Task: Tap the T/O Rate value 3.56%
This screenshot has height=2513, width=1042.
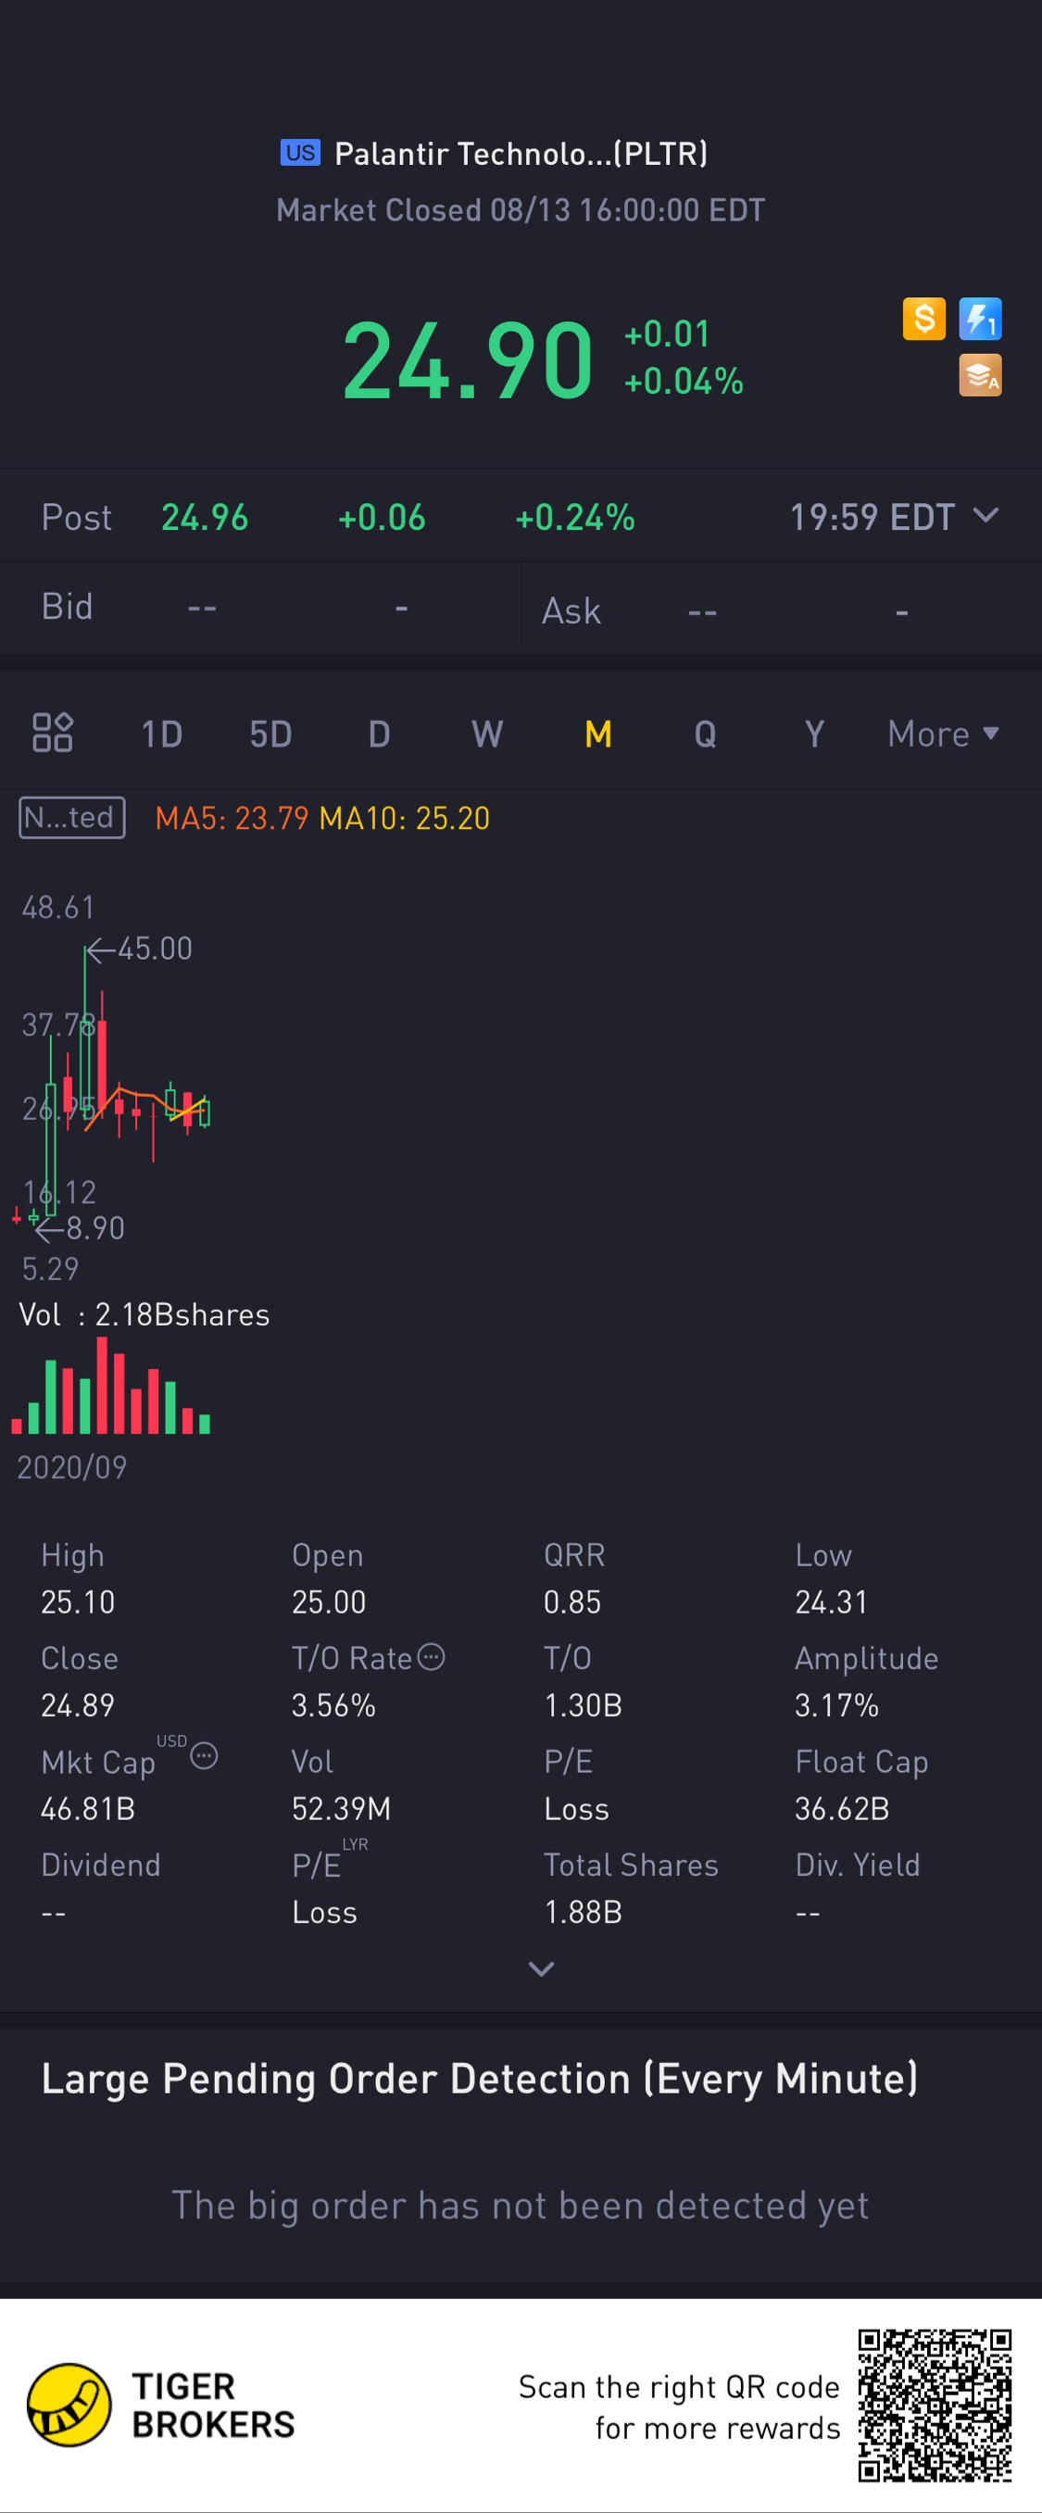Action: pyautogui.click(x=333, y=1705)
